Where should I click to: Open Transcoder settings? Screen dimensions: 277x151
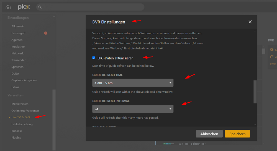click(19, 60)
